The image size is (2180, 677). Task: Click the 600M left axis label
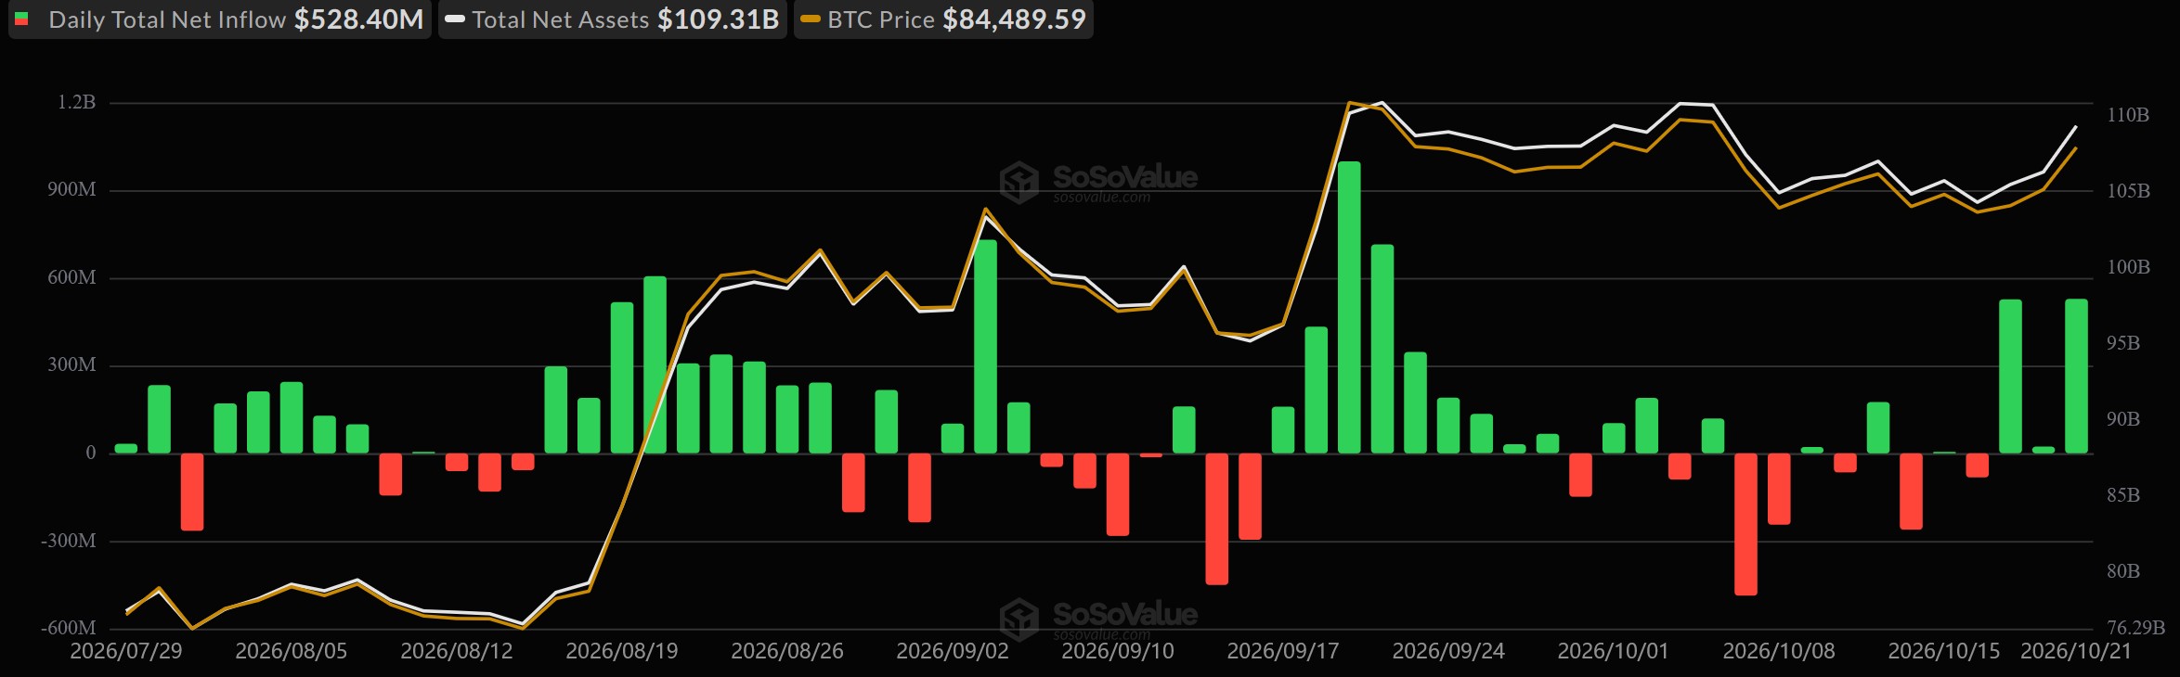pos(72,278)
